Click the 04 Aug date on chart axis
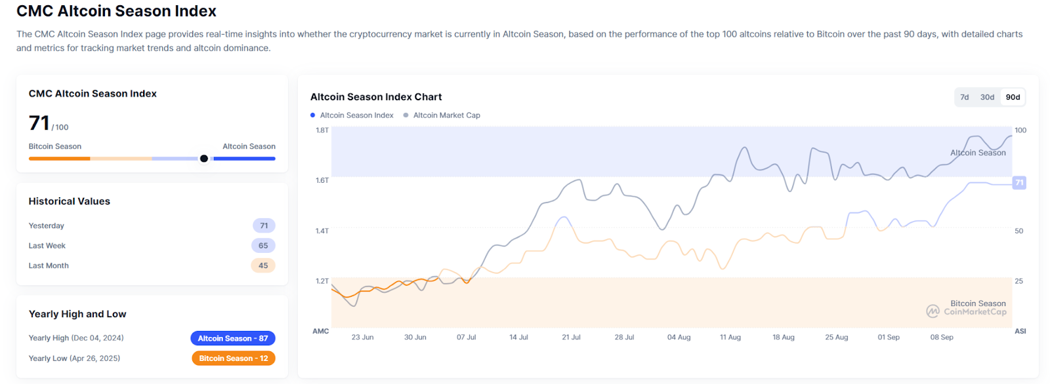 679,337
